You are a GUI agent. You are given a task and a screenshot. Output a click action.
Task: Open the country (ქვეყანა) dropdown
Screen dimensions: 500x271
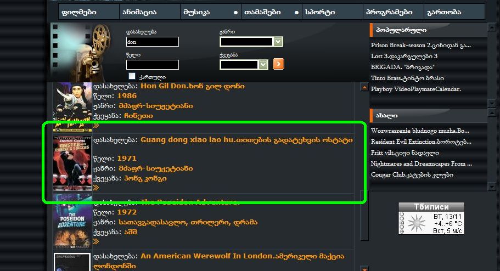[x=244, y=65]
